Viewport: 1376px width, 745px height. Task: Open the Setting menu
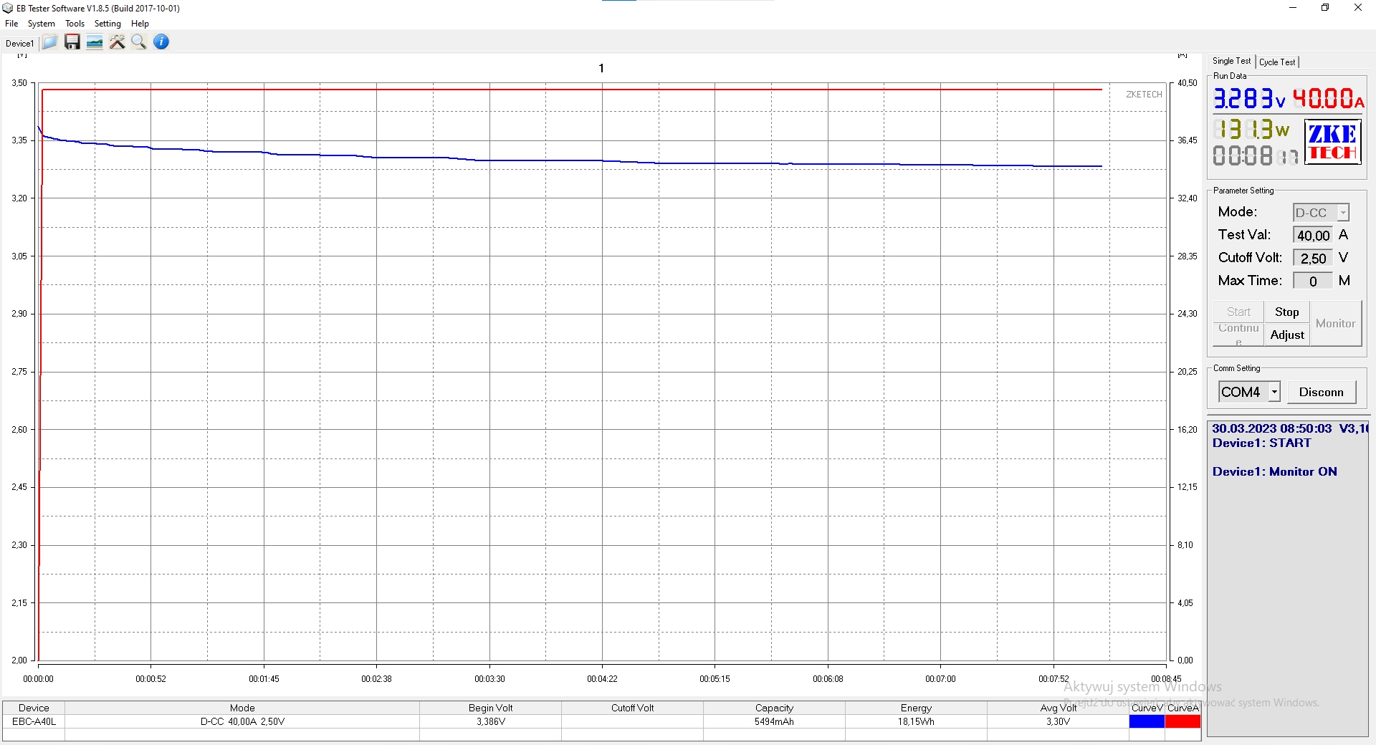tap(107, 24)
